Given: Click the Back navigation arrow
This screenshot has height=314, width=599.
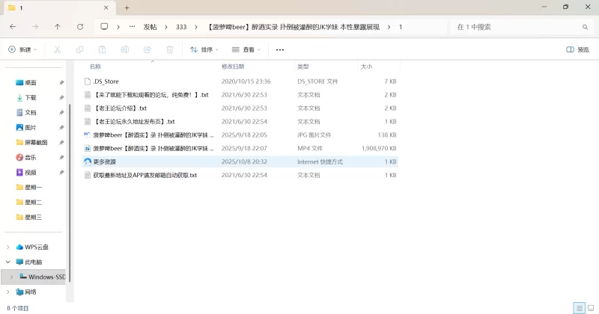Looking at the screenshot, I should (13, 26).
